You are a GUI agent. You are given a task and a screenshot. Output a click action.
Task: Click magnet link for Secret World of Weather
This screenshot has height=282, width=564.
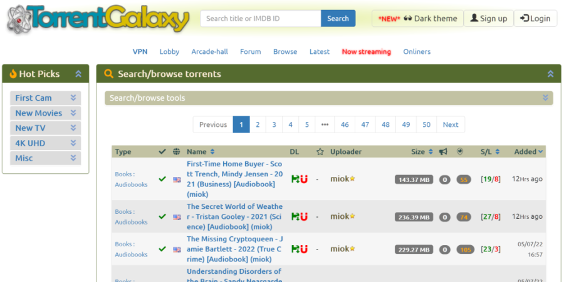coord(304,217)
